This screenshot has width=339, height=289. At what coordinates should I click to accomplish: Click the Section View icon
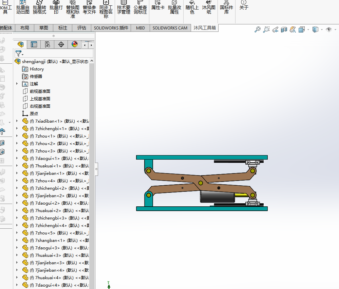pos(284,30)
